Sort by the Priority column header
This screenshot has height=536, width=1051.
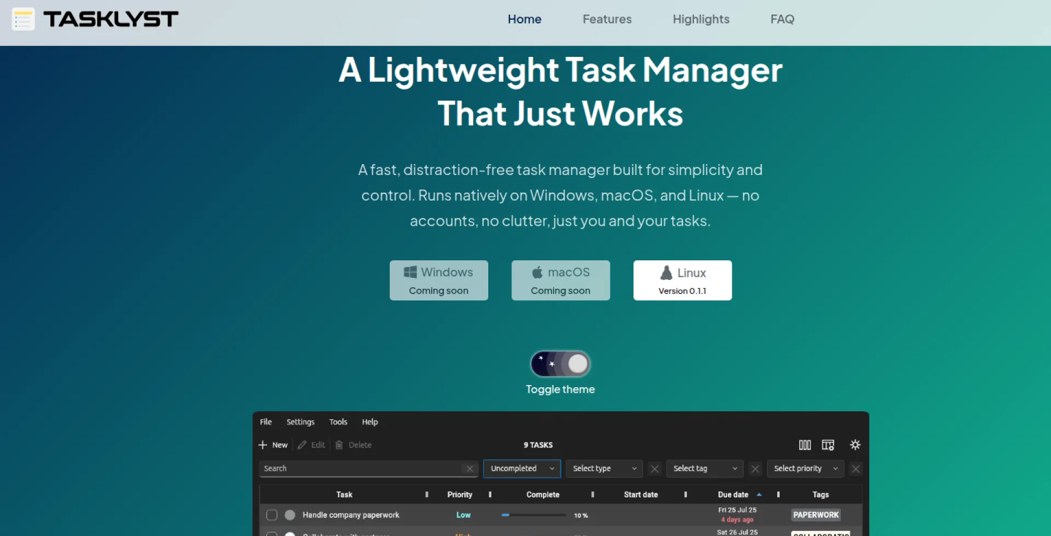click(459, 494)
